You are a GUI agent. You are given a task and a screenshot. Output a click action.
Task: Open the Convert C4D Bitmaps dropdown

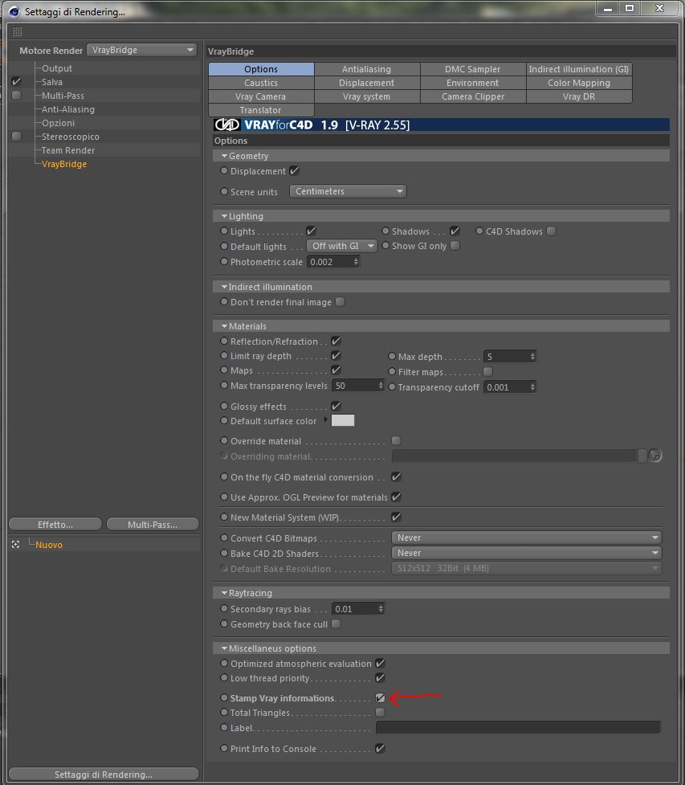tap(526, 538)
